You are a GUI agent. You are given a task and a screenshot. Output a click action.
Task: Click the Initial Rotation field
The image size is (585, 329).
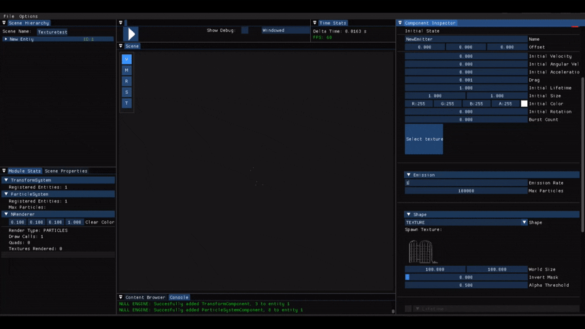click(x=467, y=111)
